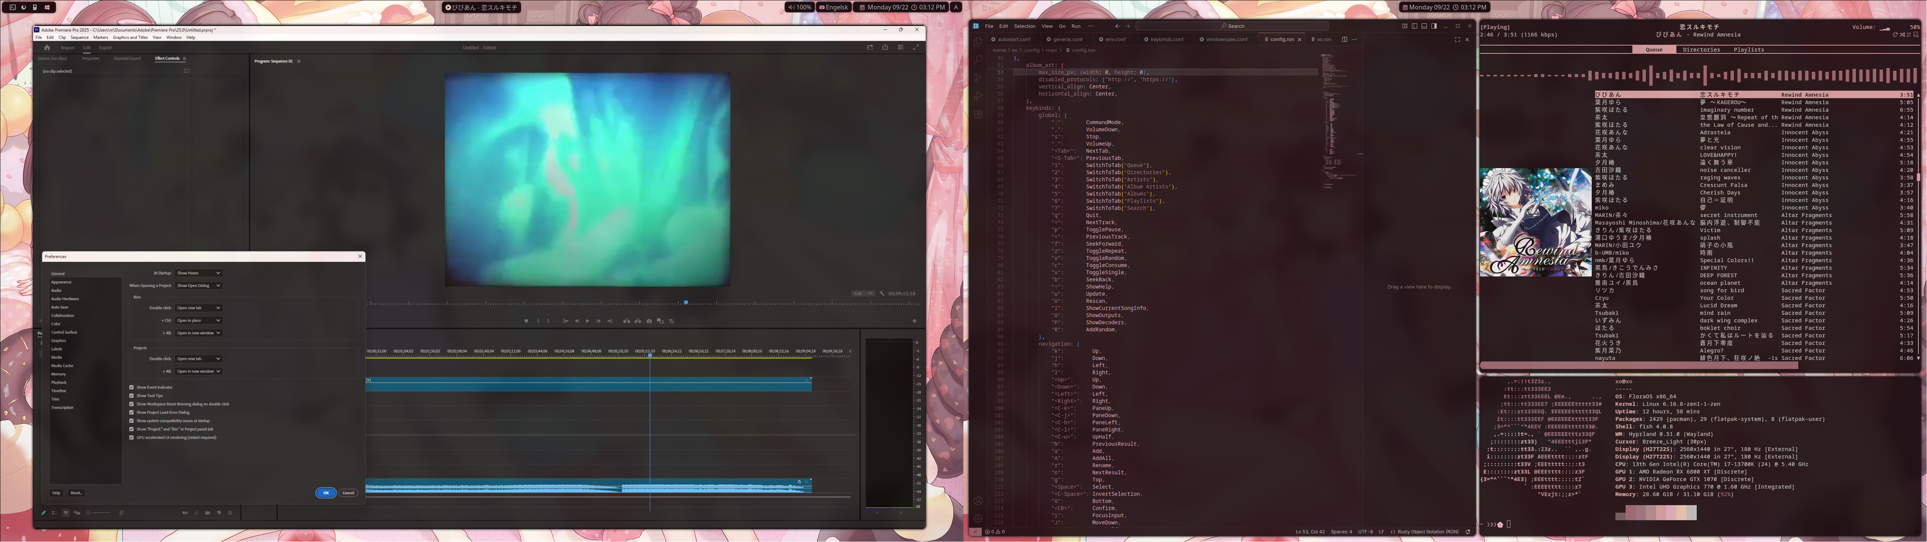The width and height of the screenshot is (1927, 542).
Task: Click Premiere export frame camera icon
Action: 649,321
